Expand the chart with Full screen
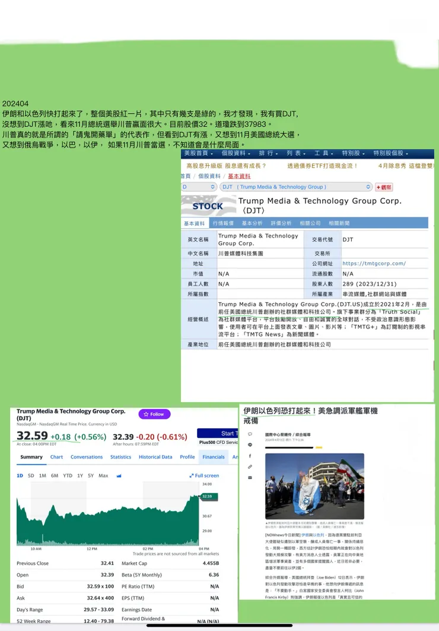The image size is (439, 631). click(204, 476)
